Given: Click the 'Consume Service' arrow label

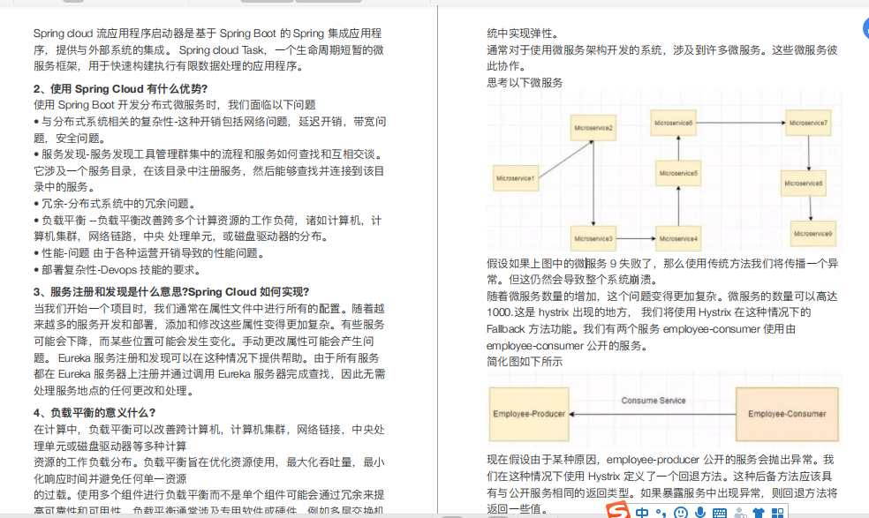Looking at the screenshot, I should click(654, 401).
